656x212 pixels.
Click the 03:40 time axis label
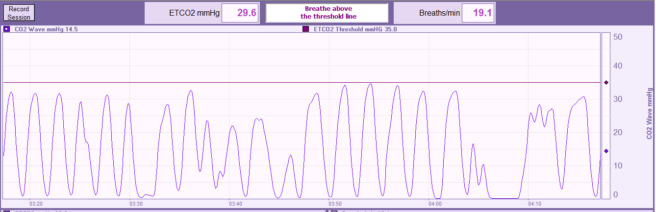[x=235, y=204]
